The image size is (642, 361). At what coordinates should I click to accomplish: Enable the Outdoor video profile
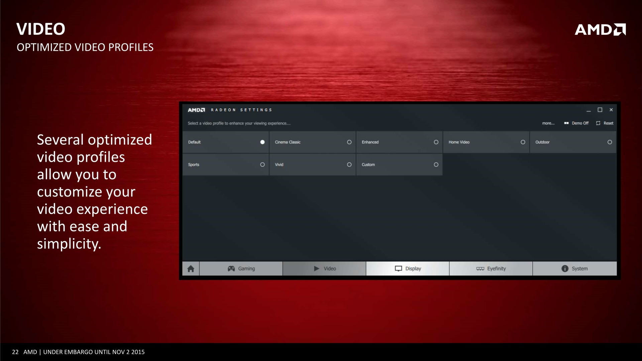click(x=610, y=142)
